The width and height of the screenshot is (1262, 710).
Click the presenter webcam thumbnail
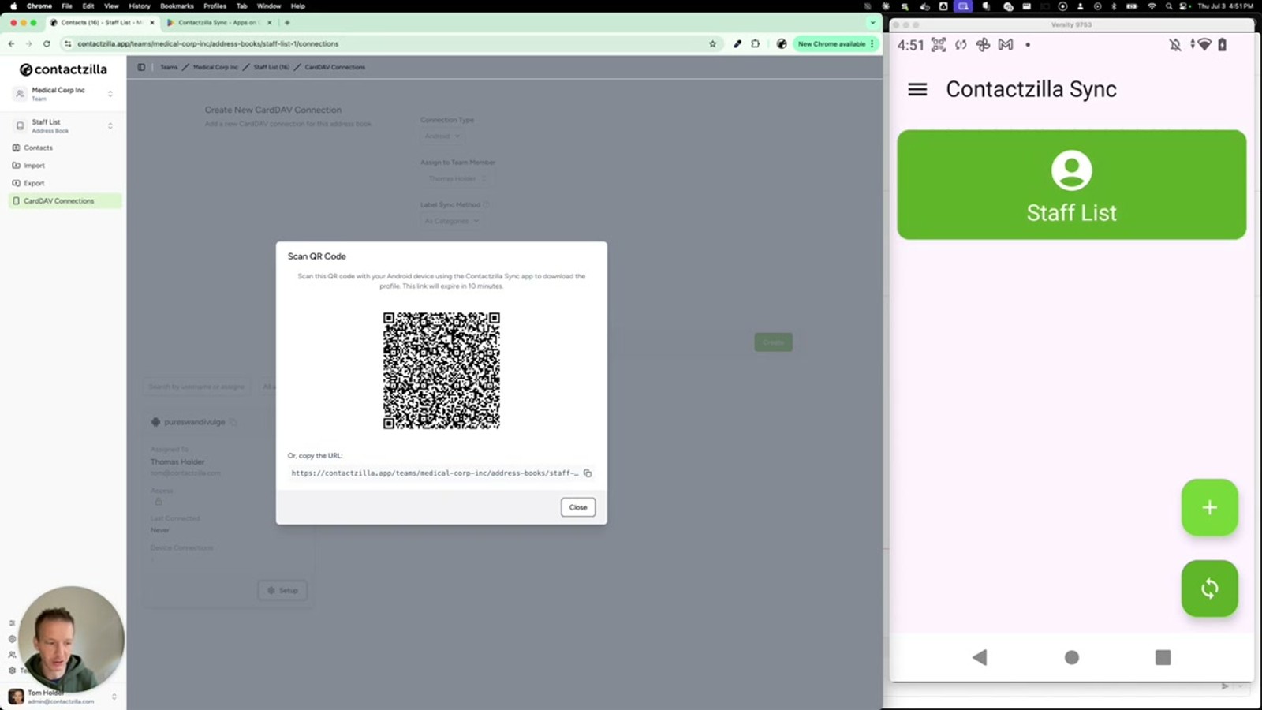(x=71, y=639)
